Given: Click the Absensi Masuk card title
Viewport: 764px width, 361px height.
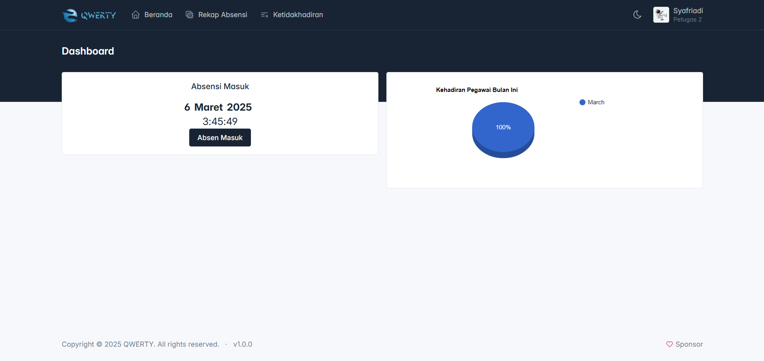Looking at the screenshot, I should 220,86.
